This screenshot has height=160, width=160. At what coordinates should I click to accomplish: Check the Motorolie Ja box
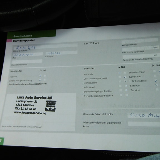click(x=120, y=73)
